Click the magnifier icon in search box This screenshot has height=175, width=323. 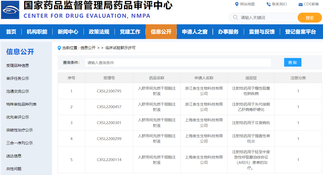235,17
